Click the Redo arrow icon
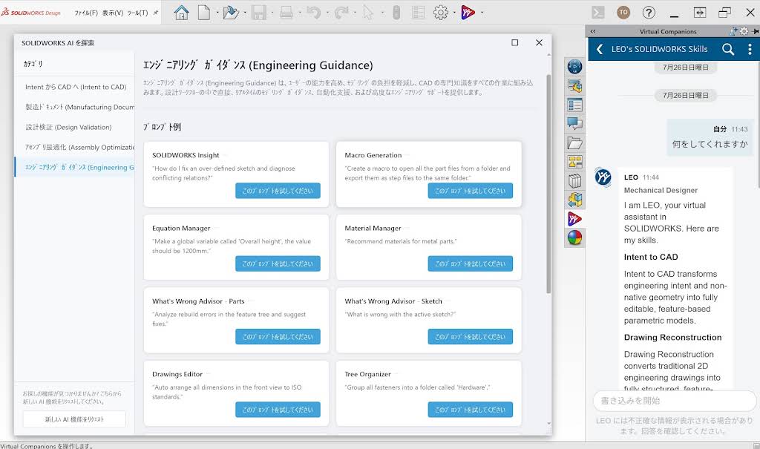 click(341, 13)
